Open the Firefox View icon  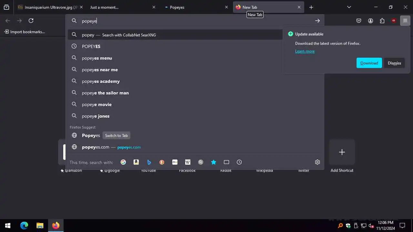(6, 7)
